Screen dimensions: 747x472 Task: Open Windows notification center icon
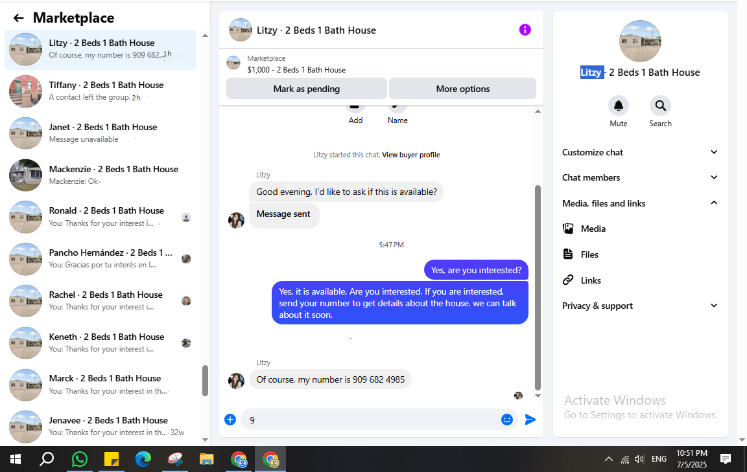[x=726, y=459]
